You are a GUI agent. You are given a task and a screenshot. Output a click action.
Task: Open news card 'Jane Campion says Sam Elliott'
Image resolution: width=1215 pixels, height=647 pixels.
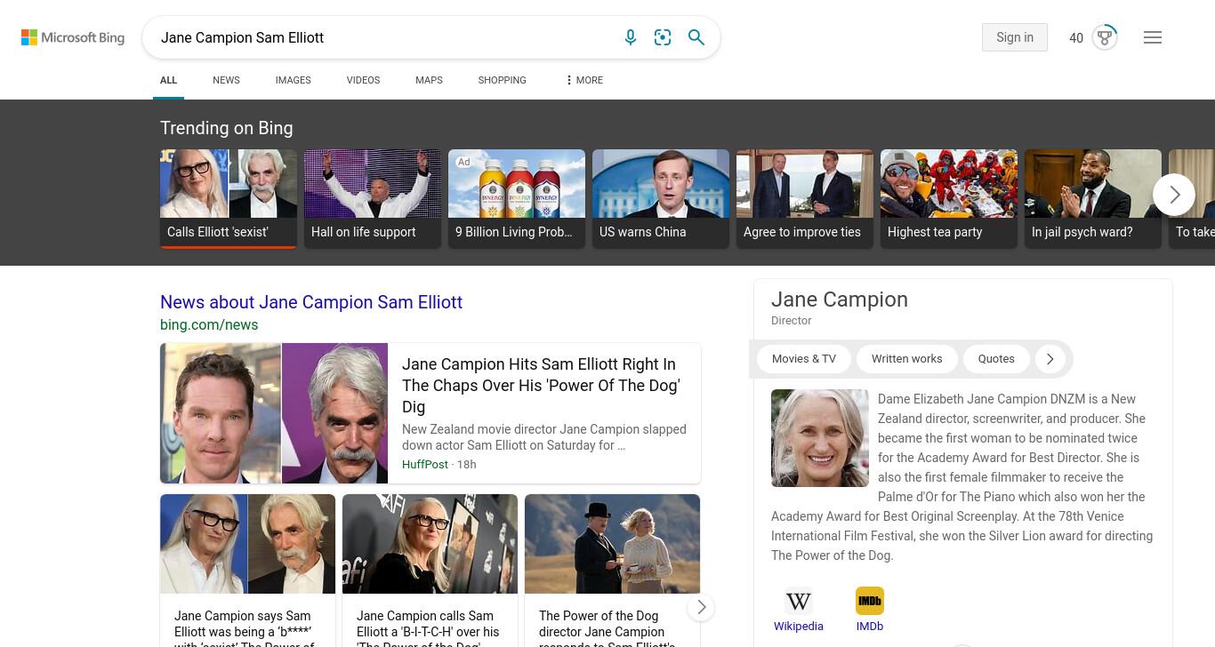point(247,571)
